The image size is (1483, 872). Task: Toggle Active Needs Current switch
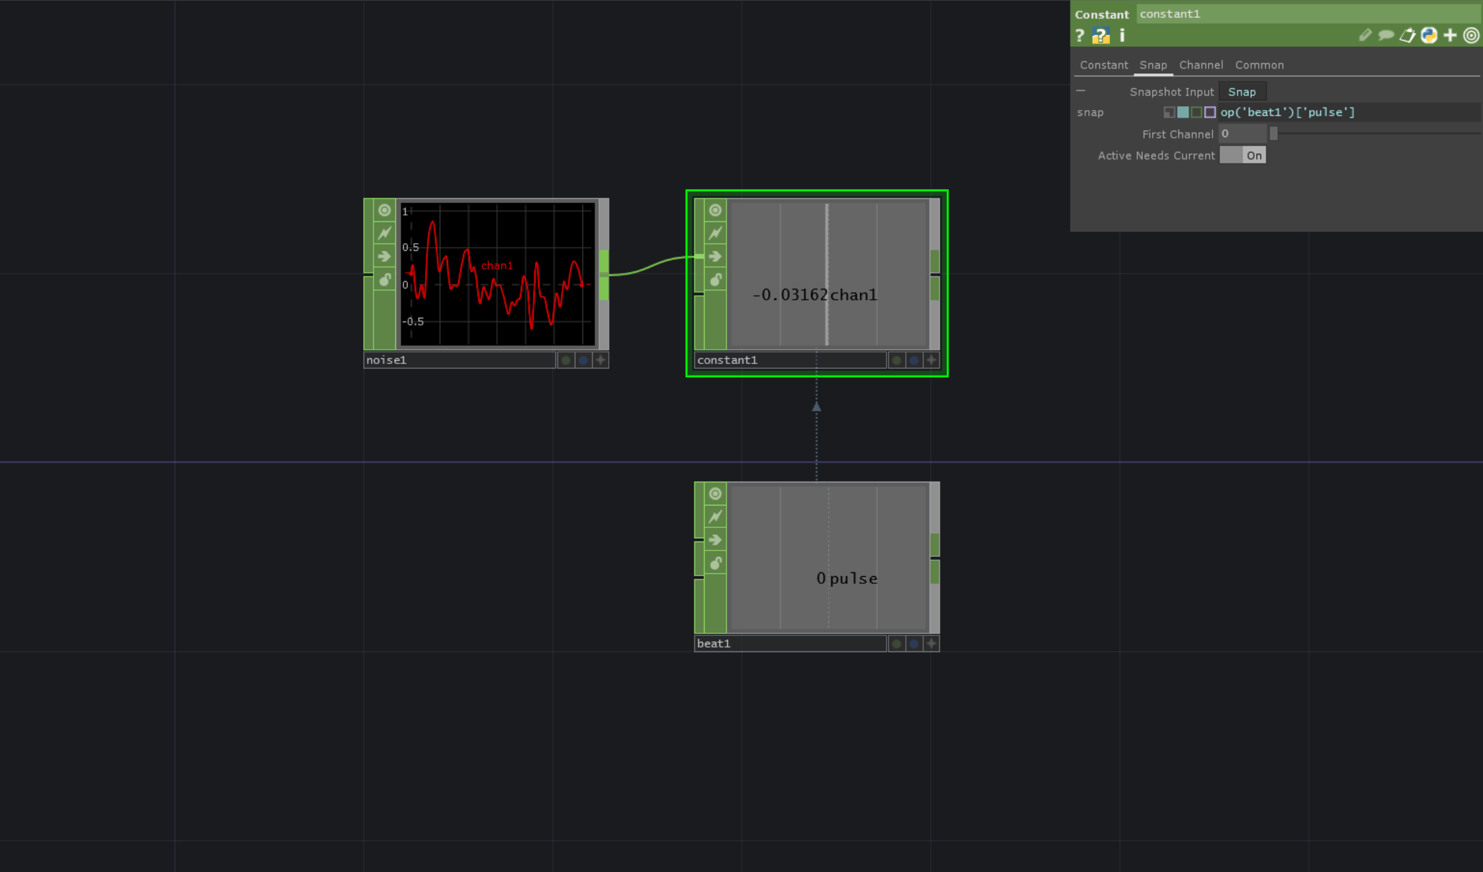1243,156
